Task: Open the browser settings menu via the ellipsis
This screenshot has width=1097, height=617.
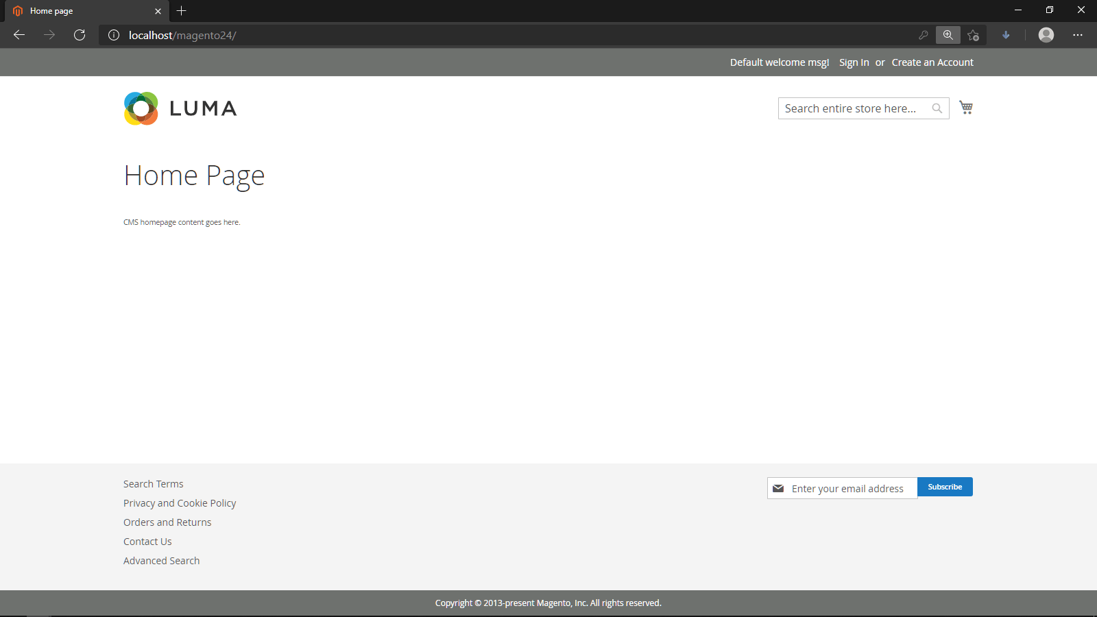Action: click(1078, 35)
